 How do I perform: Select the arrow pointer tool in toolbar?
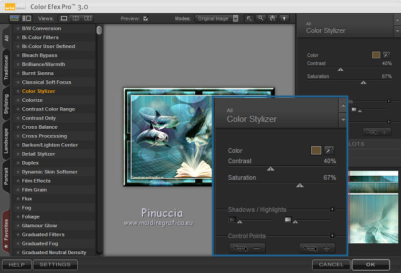(249, 18)
